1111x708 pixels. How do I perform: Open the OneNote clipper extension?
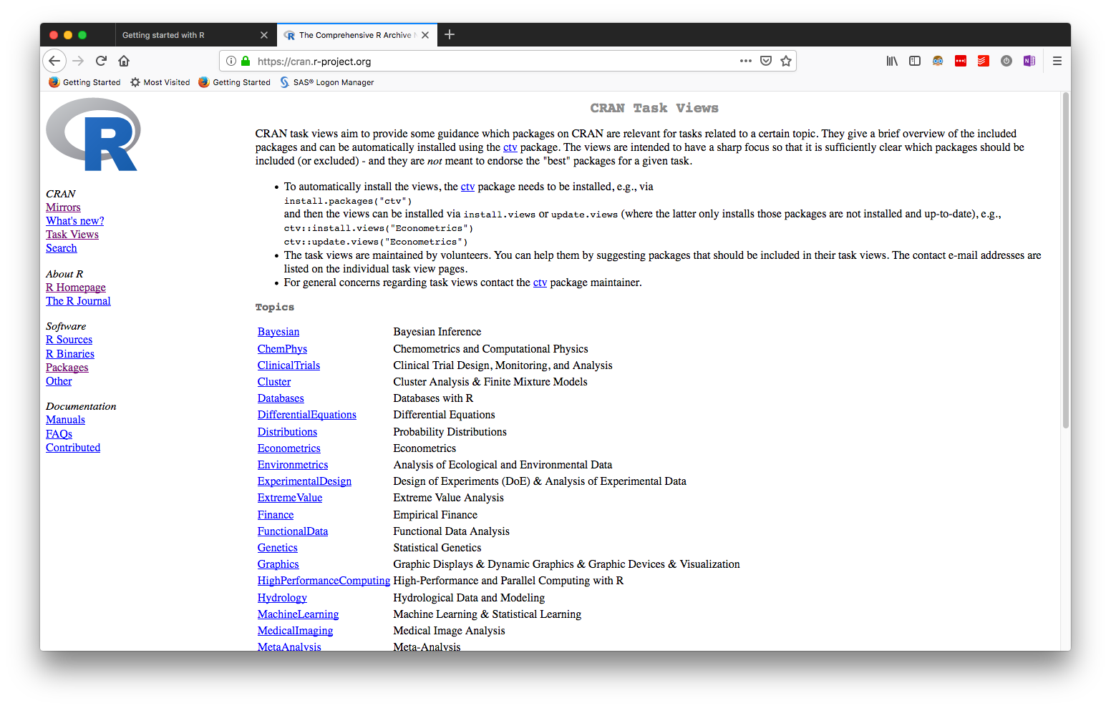[x=1029, y=61]
